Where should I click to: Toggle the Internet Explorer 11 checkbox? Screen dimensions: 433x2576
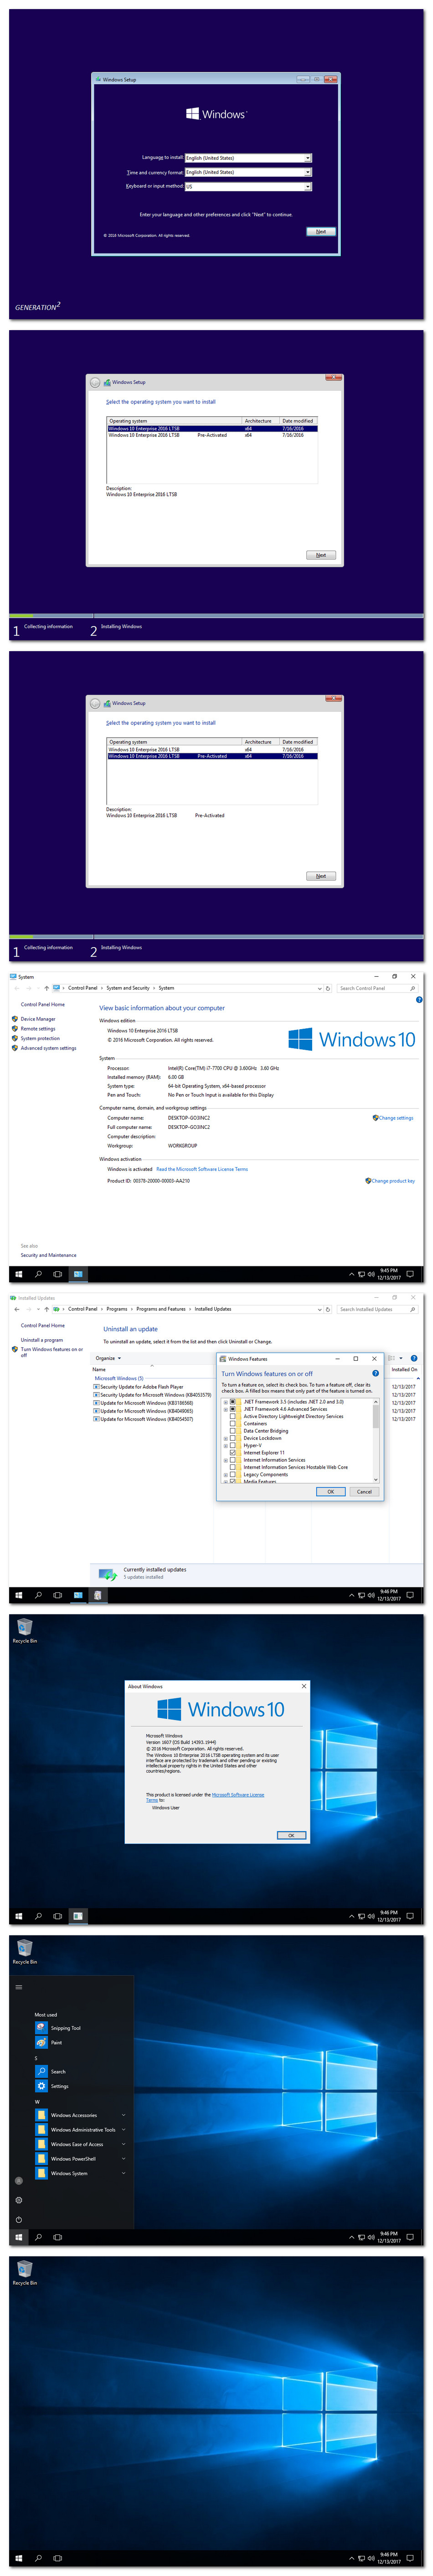click(x=233, y=1452)
